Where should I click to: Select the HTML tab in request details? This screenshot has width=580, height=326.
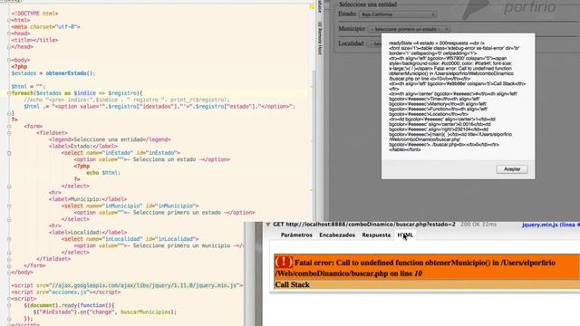point(405,235)
